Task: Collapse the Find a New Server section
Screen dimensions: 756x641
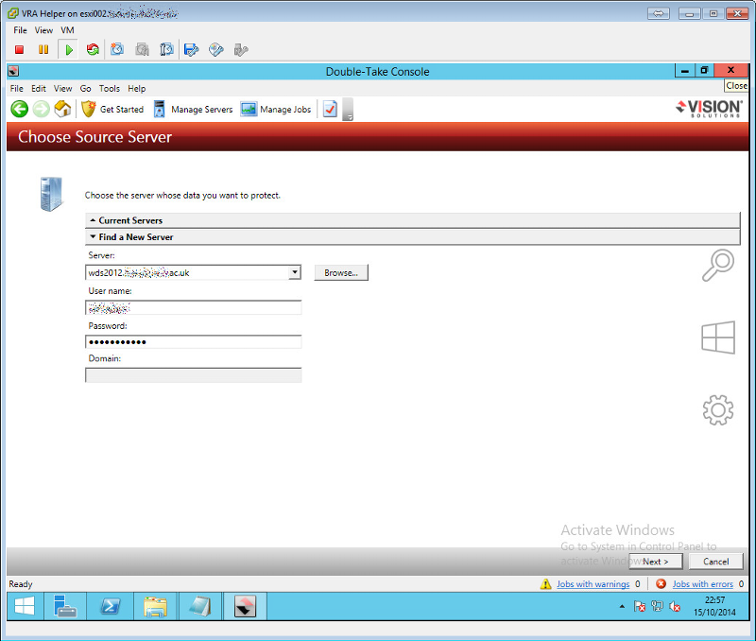Action: (412, 236)
